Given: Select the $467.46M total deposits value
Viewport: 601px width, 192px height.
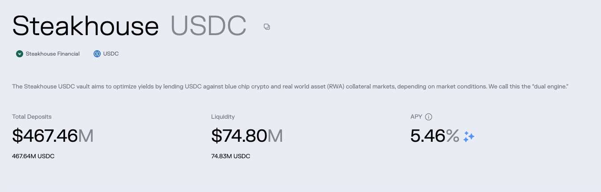Looking at the screenshot, I should 53,136.
